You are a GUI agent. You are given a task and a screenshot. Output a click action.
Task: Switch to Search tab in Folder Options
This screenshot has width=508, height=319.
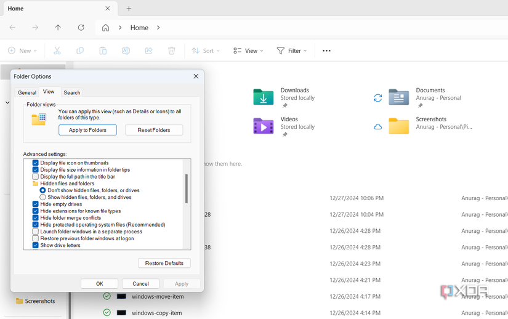pyautogui.click(x=71, y=92)
